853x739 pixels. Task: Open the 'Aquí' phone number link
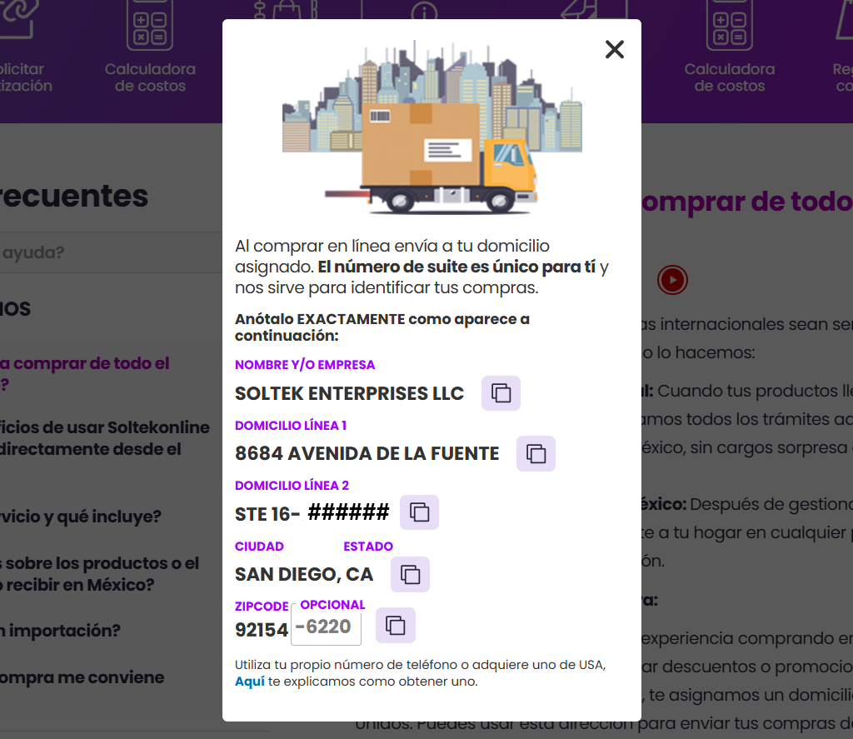[x=249, y=682]
